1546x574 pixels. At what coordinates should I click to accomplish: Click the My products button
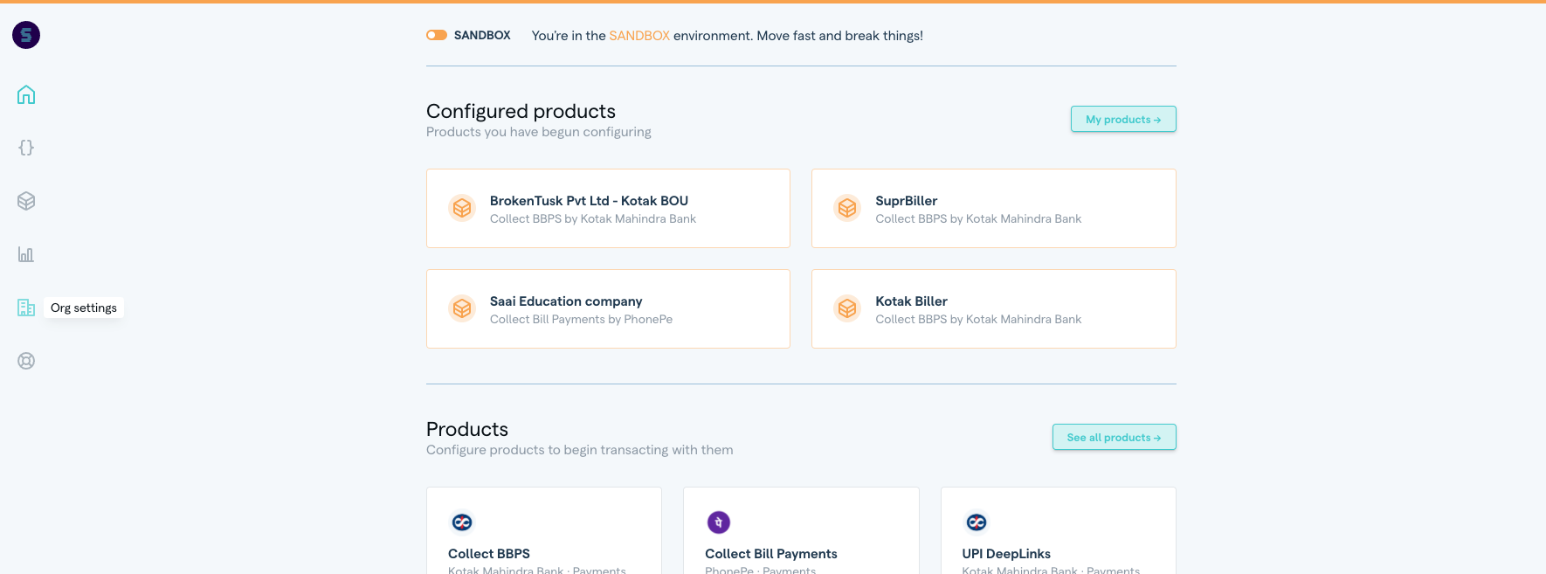pos(1122,119)
